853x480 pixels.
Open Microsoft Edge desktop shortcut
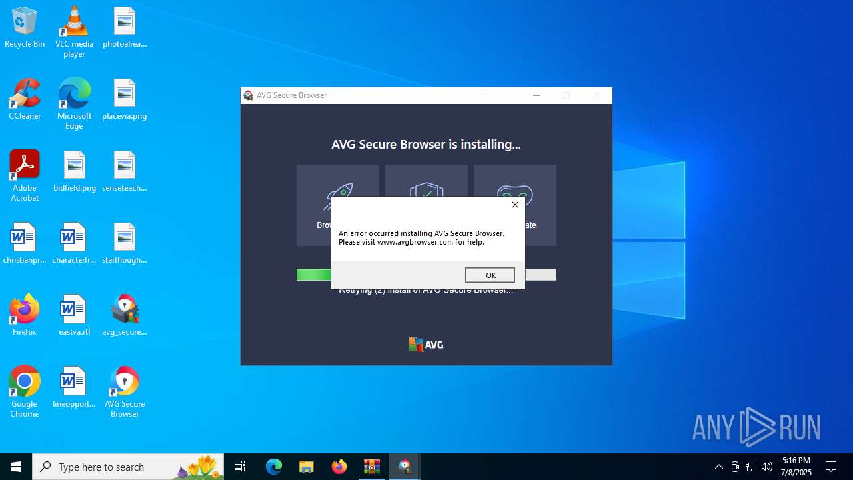pyautogui.click(x=74, y=104)
